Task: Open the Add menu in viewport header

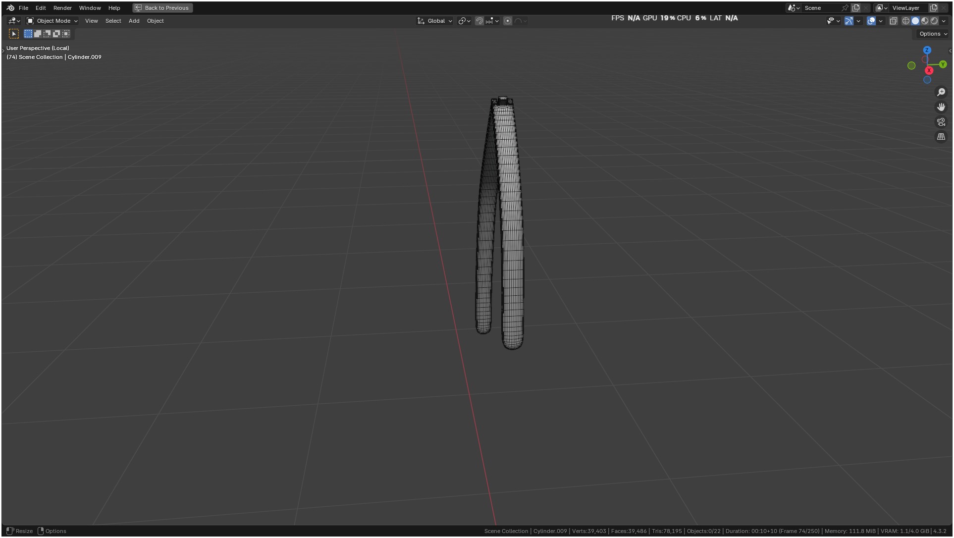Action: point(134,21)
